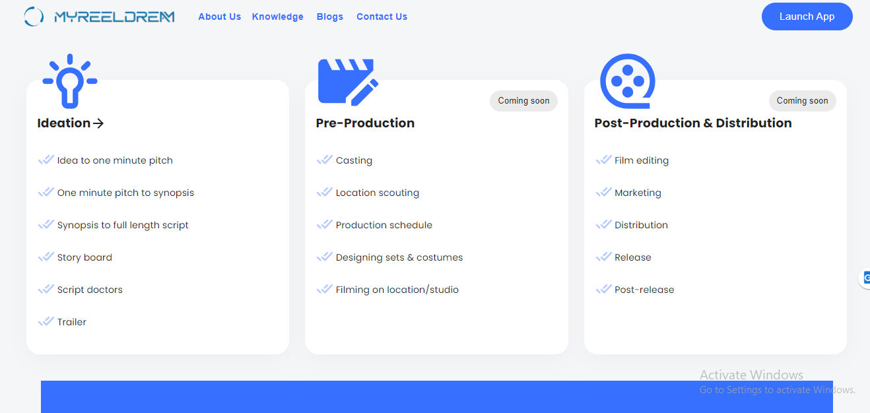Click the Pre-Production Coming soon badge
The image size is (870, 413).
523,101
